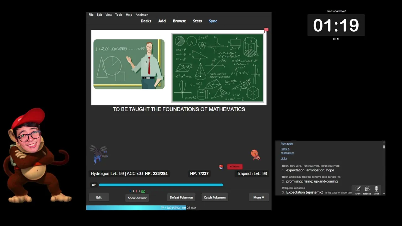Screen dimensions: 402x226
Task: Click the XP label badge
Action: click(x=94, y=185)
